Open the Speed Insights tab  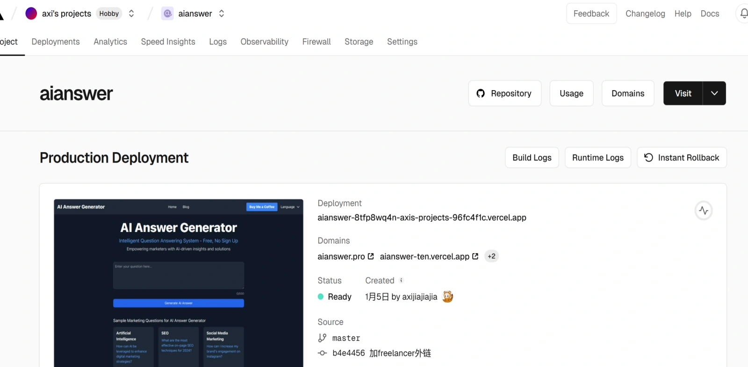coord(168,42)
